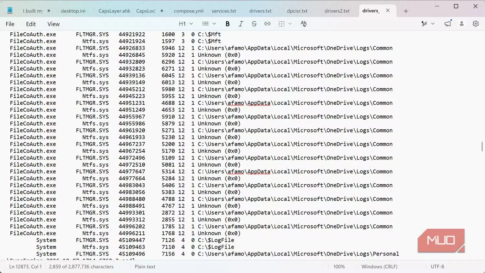Close the current drivers_ tab
The image size is (485, 273).
click(x=388, y=10)
